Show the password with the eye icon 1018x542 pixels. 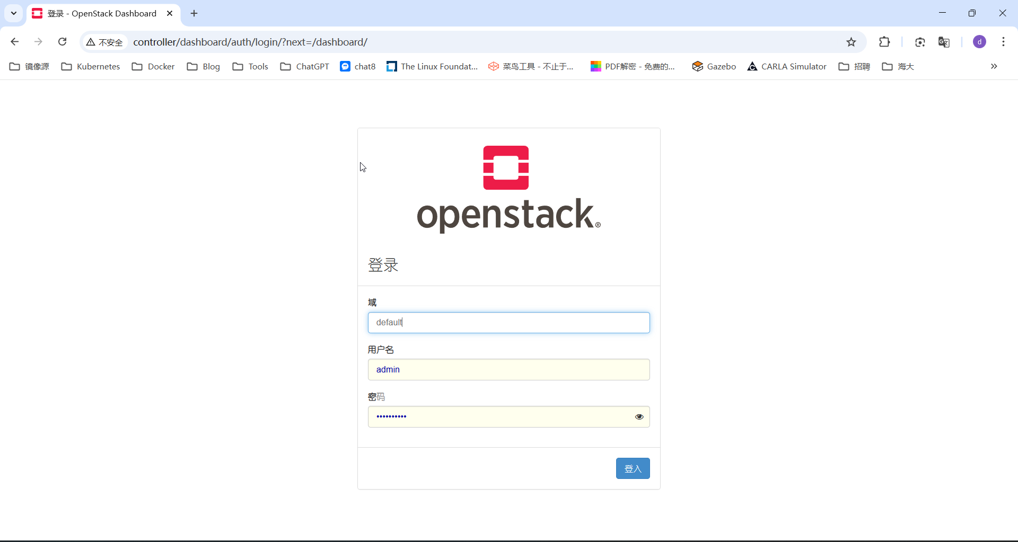(x=639, y=417)
